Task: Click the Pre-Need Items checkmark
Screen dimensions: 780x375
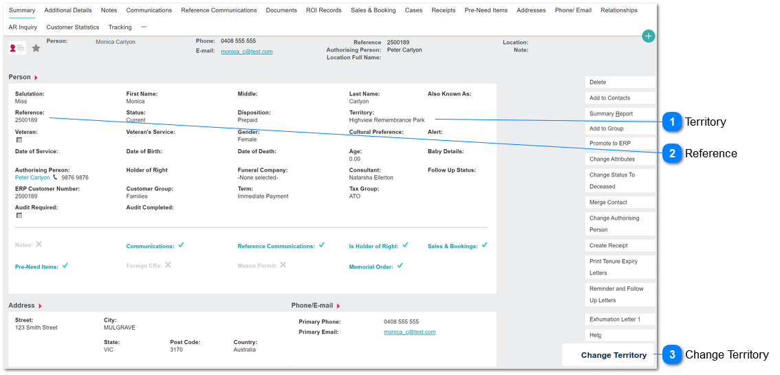Action: (65, 266)
